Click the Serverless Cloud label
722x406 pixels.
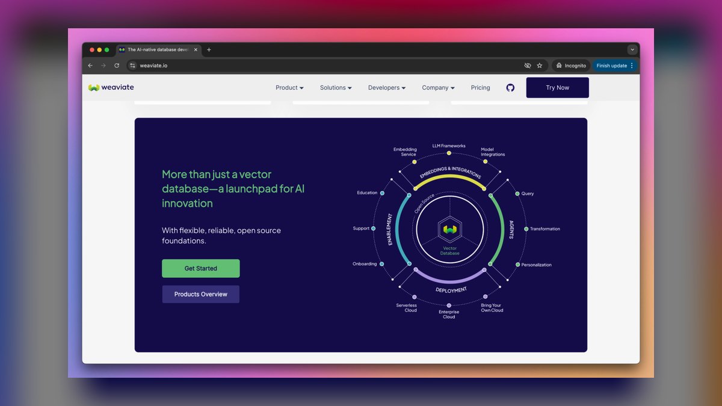click(x=406, y=307)
